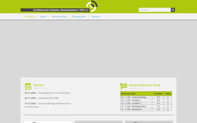Screen dimensions: 197x123
Task: Select Arbeitsdienst am Schützenhaus entry
Action: 47,93
